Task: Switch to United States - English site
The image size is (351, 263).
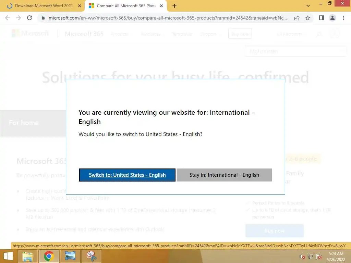Action: click(127, 175)
